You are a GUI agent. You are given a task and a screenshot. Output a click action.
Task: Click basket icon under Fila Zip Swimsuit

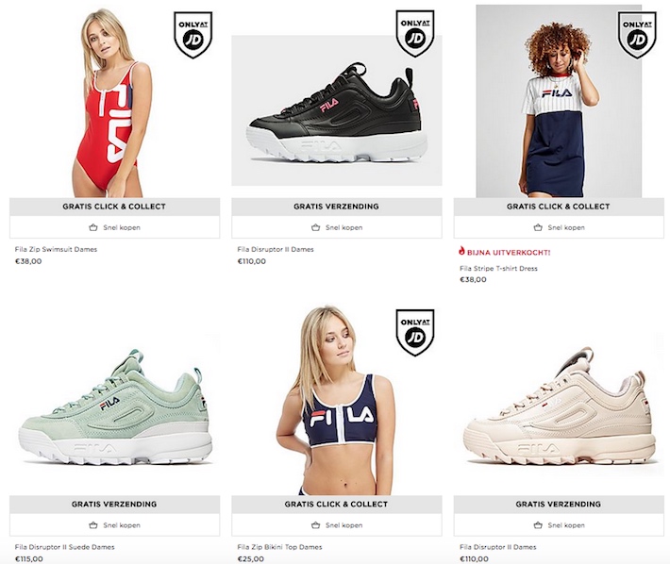pyautogui.click(x=93, y=227)
